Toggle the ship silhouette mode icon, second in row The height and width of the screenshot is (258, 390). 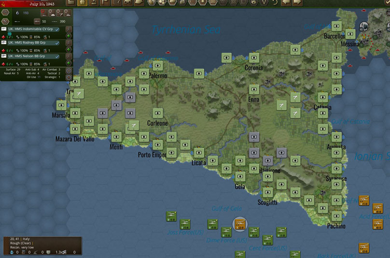click(x=52, y=13)
